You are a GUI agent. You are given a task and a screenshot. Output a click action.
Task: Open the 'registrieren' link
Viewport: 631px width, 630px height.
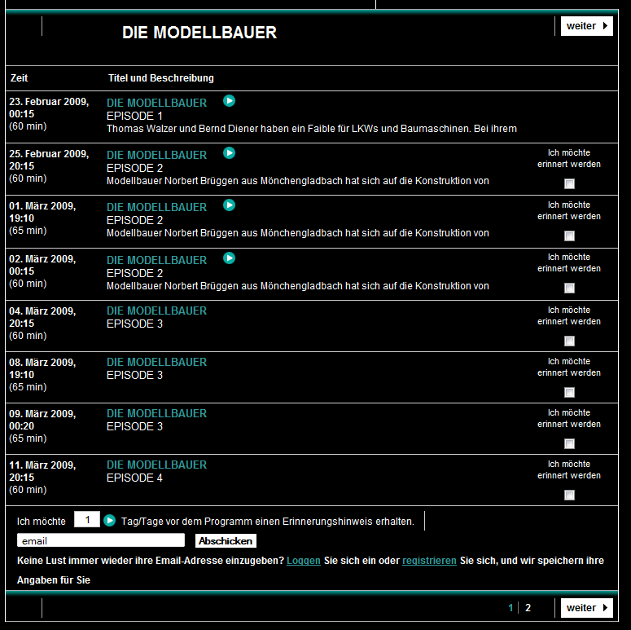coord(429,561)
